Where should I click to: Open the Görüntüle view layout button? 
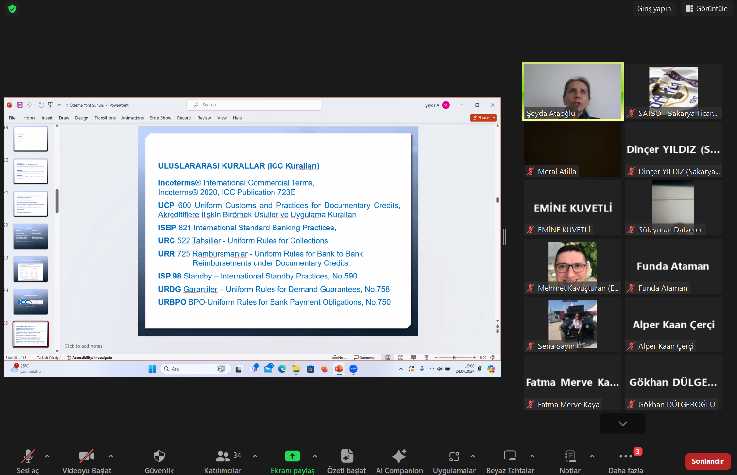(x=707, y=9)
